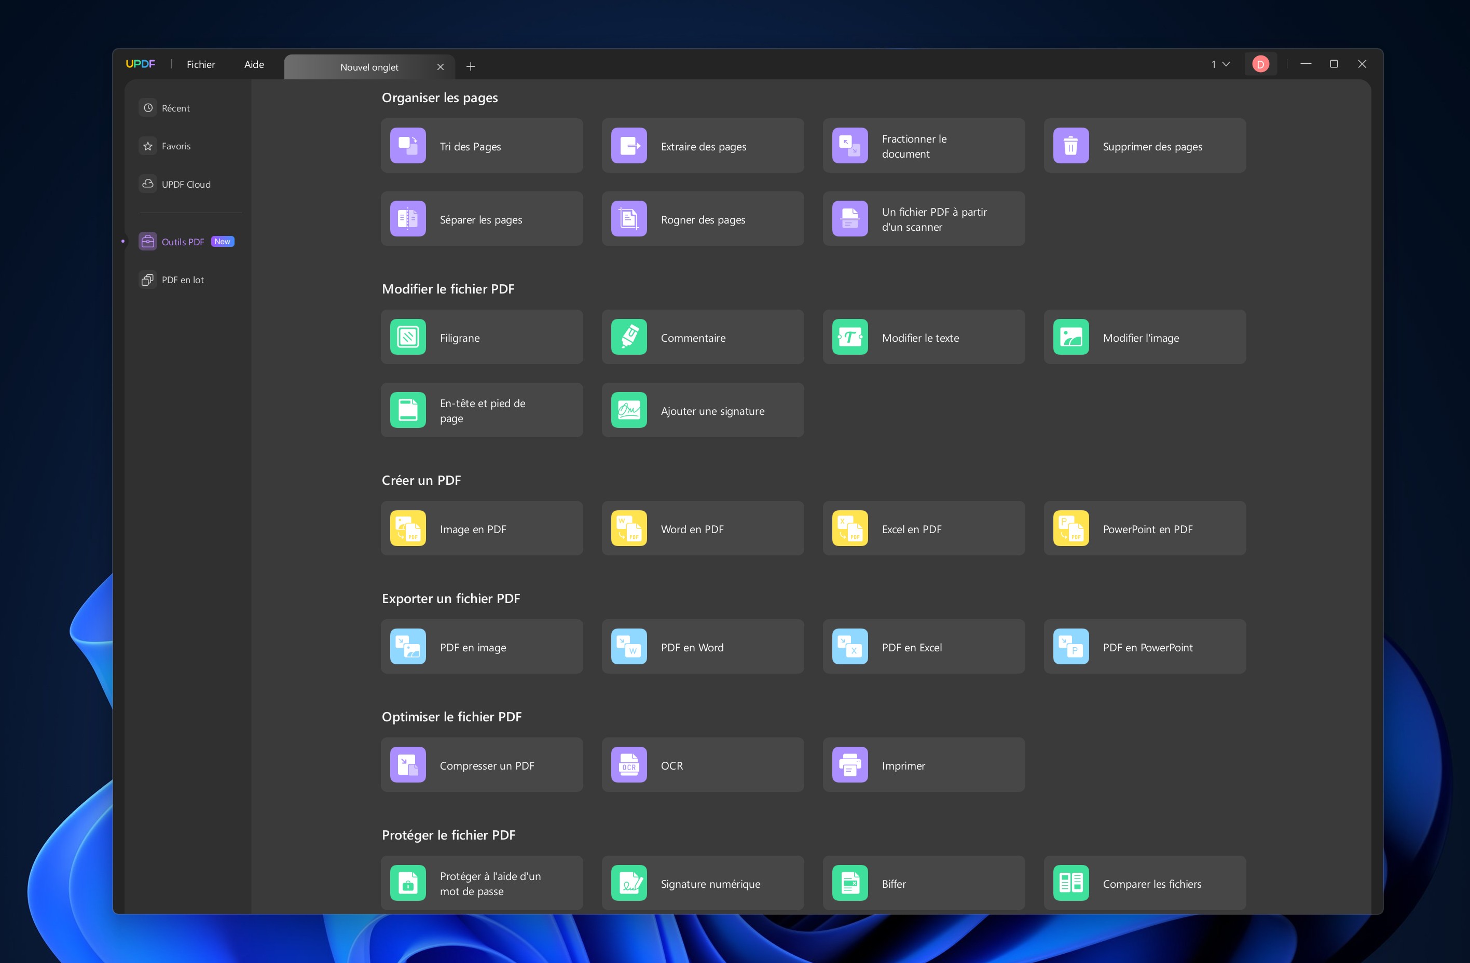This screenshot has height=963, width=1470.
Task: Expand the window count dropdown arrow
Action: pyautogui.click(x=1226, y=64)
